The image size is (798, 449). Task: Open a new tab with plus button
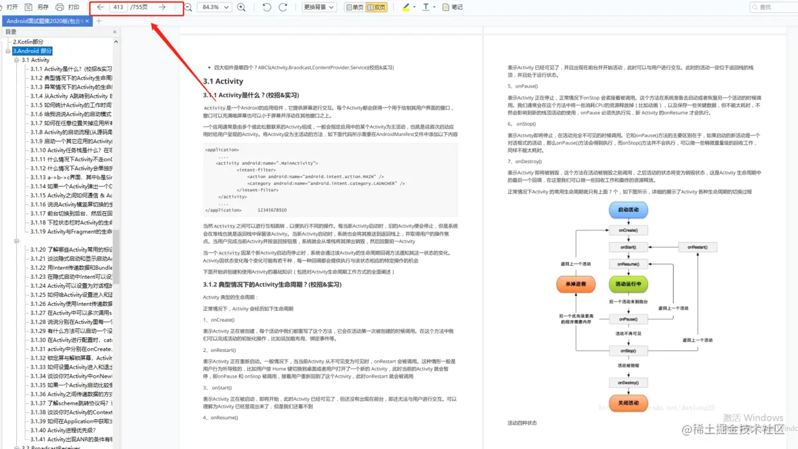tap(99, 21)
